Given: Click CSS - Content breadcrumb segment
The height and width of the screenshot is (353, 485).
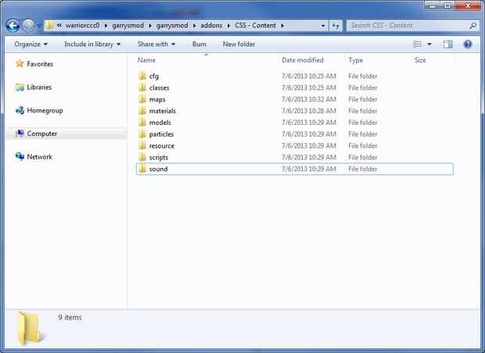Looking at the screenshot, I should (255, 25).
